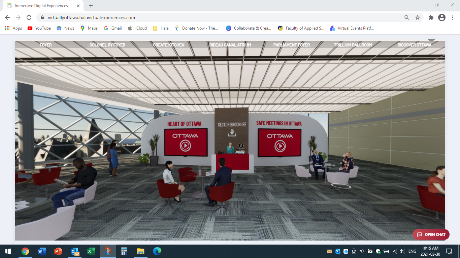Reload the page with refresh icon
Screen dimensions: 460x258
pyautogui.click(x=29, y=17)
